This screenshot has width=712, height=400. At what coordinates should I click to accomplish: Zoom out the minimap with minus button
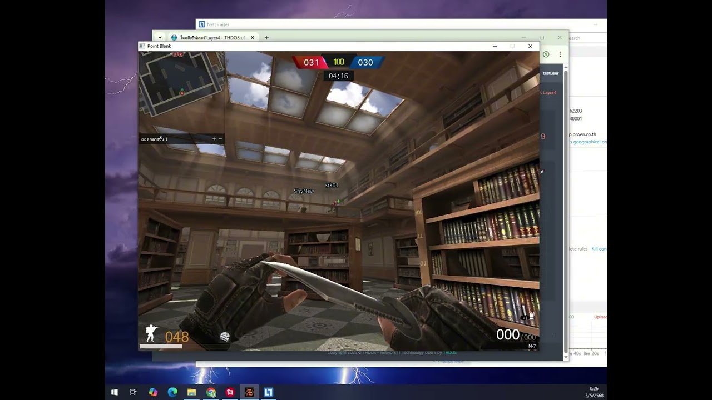pos(220,139)
